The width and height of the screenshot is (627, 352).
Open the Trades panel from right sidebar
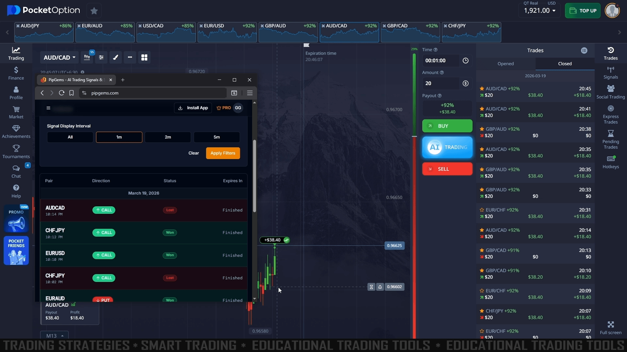pos(611,53)
